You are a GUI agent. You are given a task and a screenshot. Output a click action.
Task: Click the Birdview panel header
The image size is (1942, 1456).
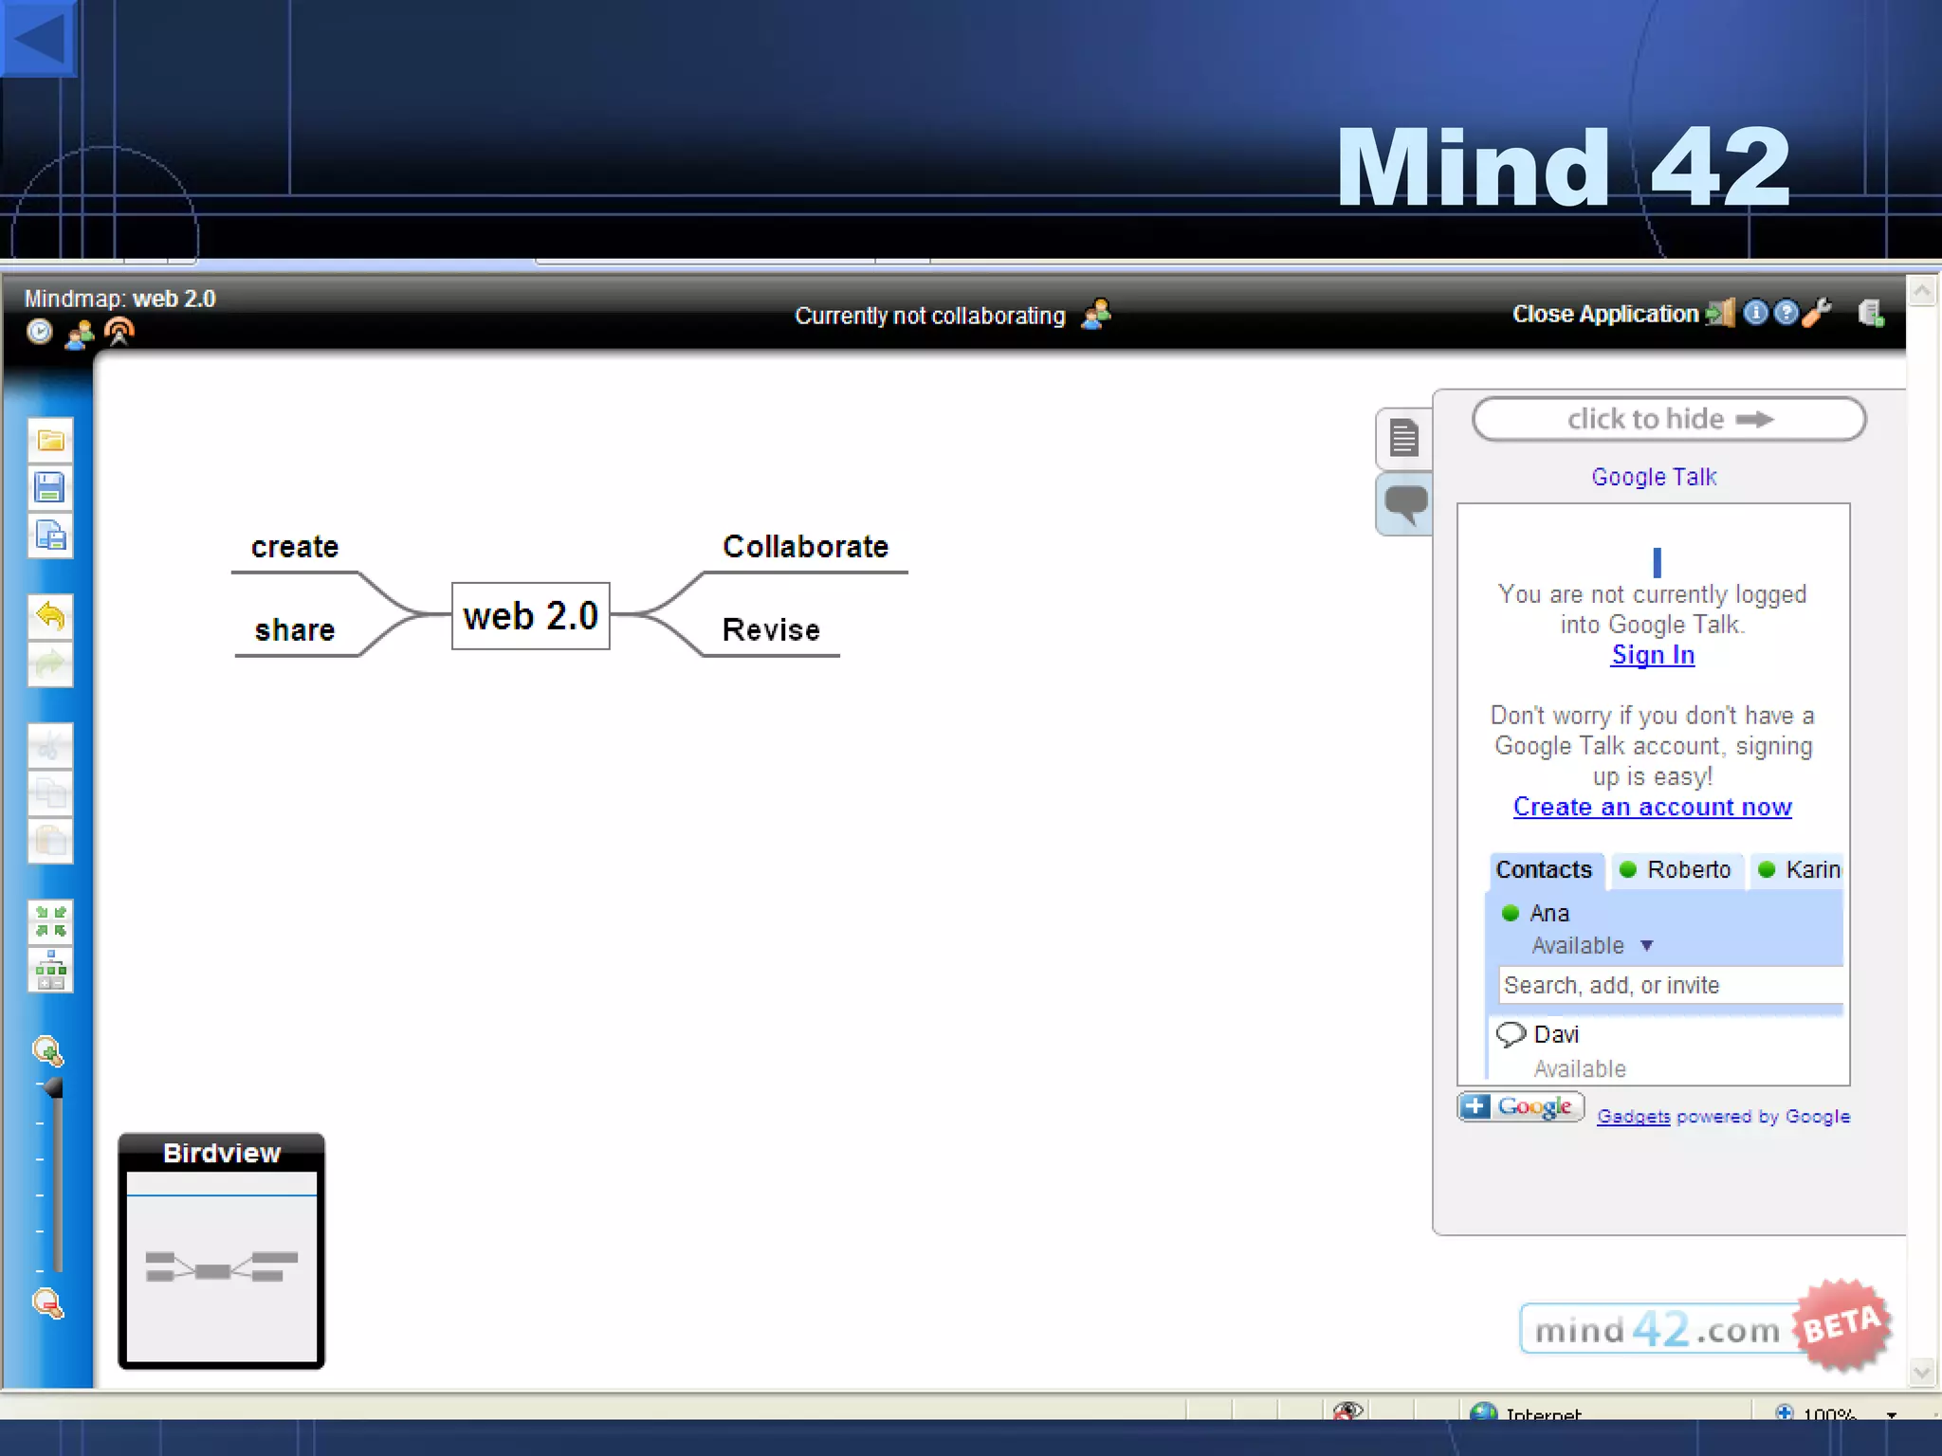[222, 1153]
